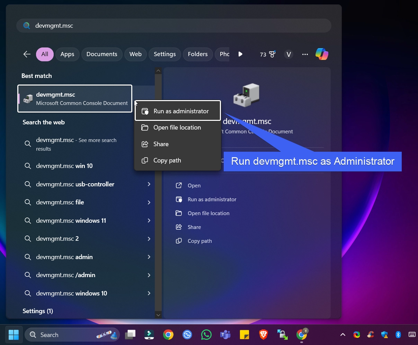418x345 pixels.
Task: Open the Windows Start button
Action: [x=14, y=335]
